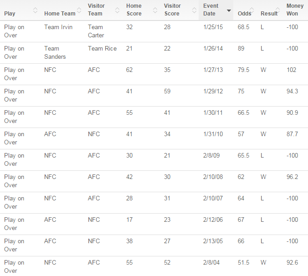Image resolution: width=308 pixels, height=276 pixels.
Task: Click the 94.3 money won value
Action: (x=292, y=91)
